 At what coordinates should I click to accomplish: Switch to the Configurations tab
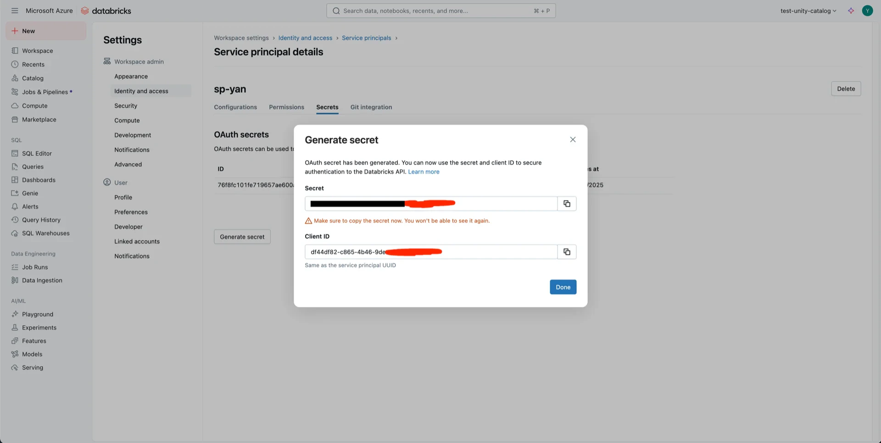click(235, 107)
